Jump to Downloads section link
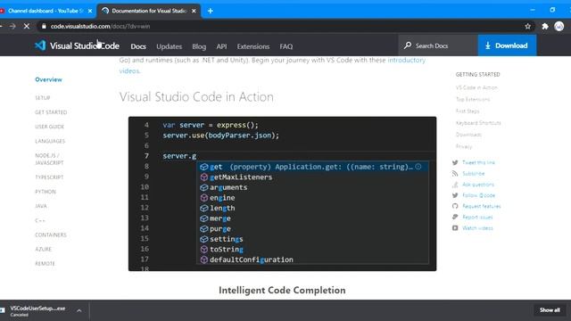Viewport: 571px width, 321px height. click(x=468, y=135)
